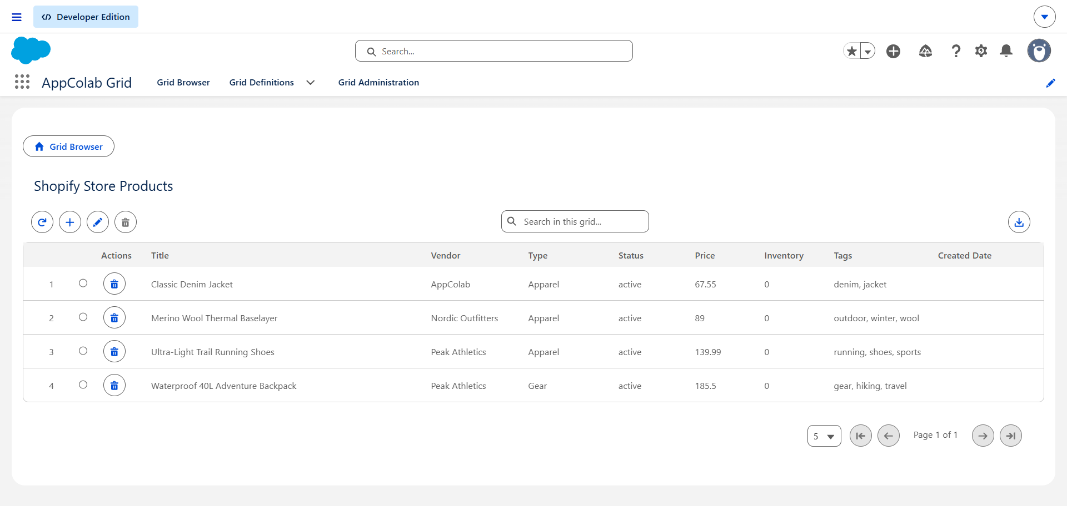Select the Ultra-Light Trail Running Shoes radio
The width and height of the screenshot is (1067, 506).
coord(83,351)
